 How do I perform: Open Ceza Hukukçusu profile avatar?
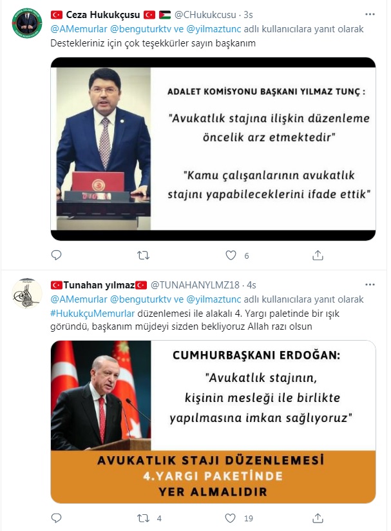click(x=27, y=23)
